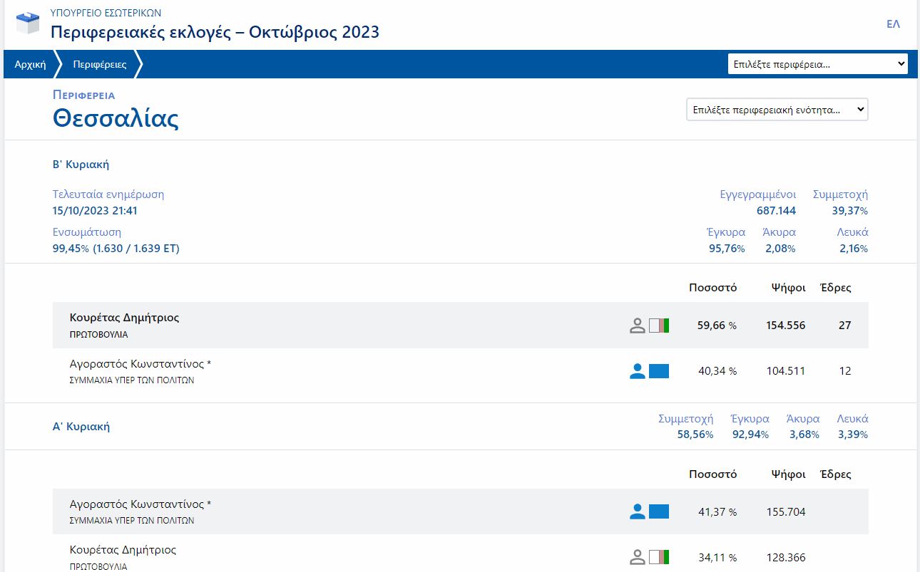Go to Περιφέρειες breadcrumb
The width and height of the screenshot is (920, 572).
point(100,64)
